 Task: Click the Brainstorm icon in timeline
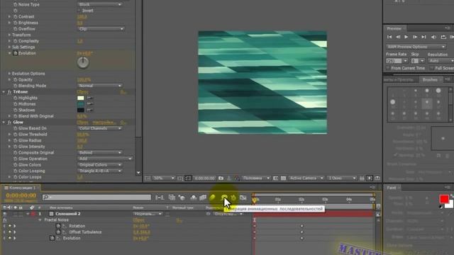pos(224,198)
